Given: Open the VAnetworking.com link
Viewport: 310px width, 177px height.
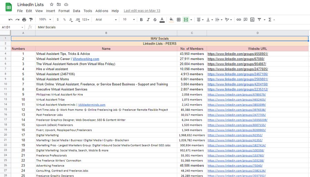Looking at the screenshot, I should pyautogui.click(x=86, y=59).
